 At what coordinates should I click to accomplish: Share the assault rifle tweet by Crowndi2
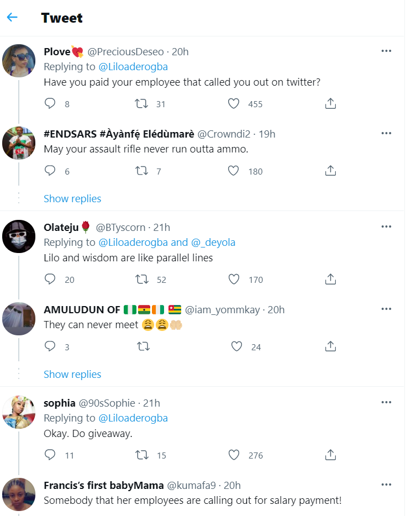pos(330,171)
